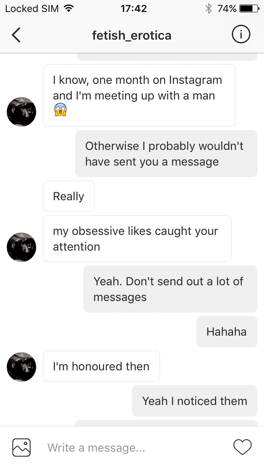Image resolution: width=264 pixels, height=469 pixels.
Task: Tap the 17:42 clock in status bar
Action: coord(134,8)
